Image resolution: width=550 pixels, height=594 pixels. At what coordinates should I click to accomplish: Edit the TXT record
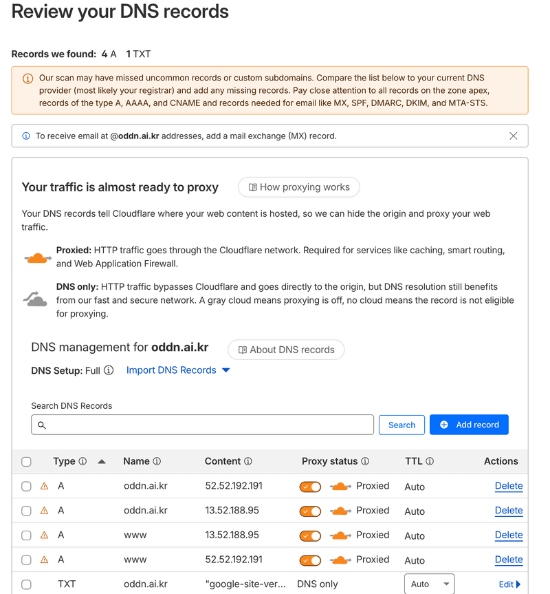click(x=509, y=584)
